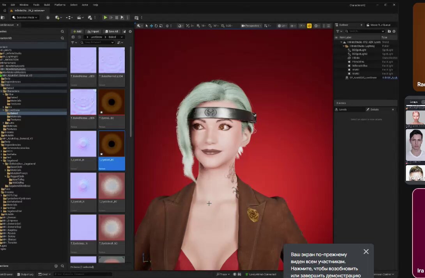Open the Trace dropdown in status bar
The height and width of the screenshot is (278, 425).
(223, 274)
